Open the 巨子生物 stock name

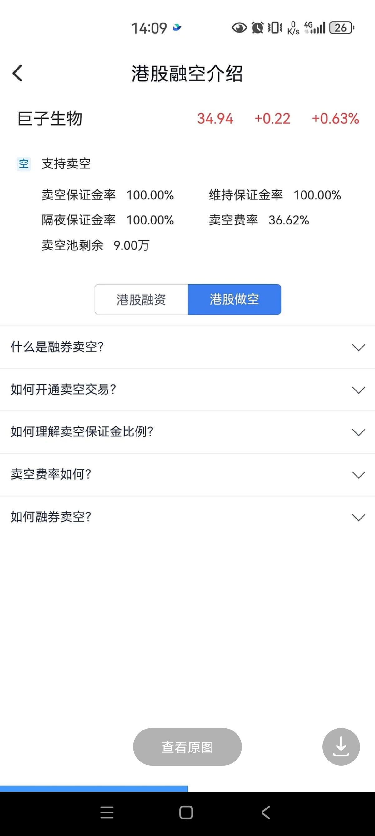coord(50,118)
